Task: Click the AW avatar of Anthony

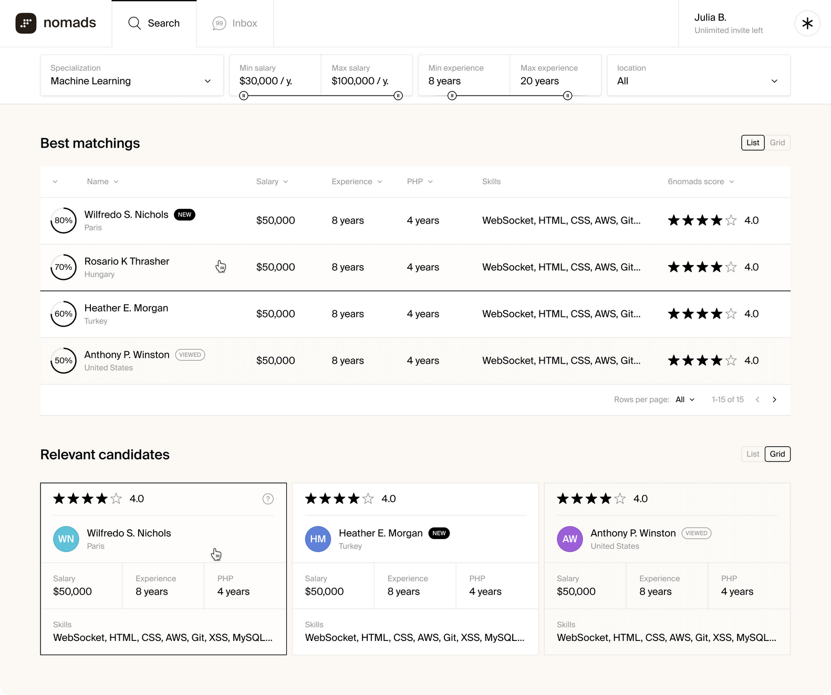Action: click(x=569, y=539)
